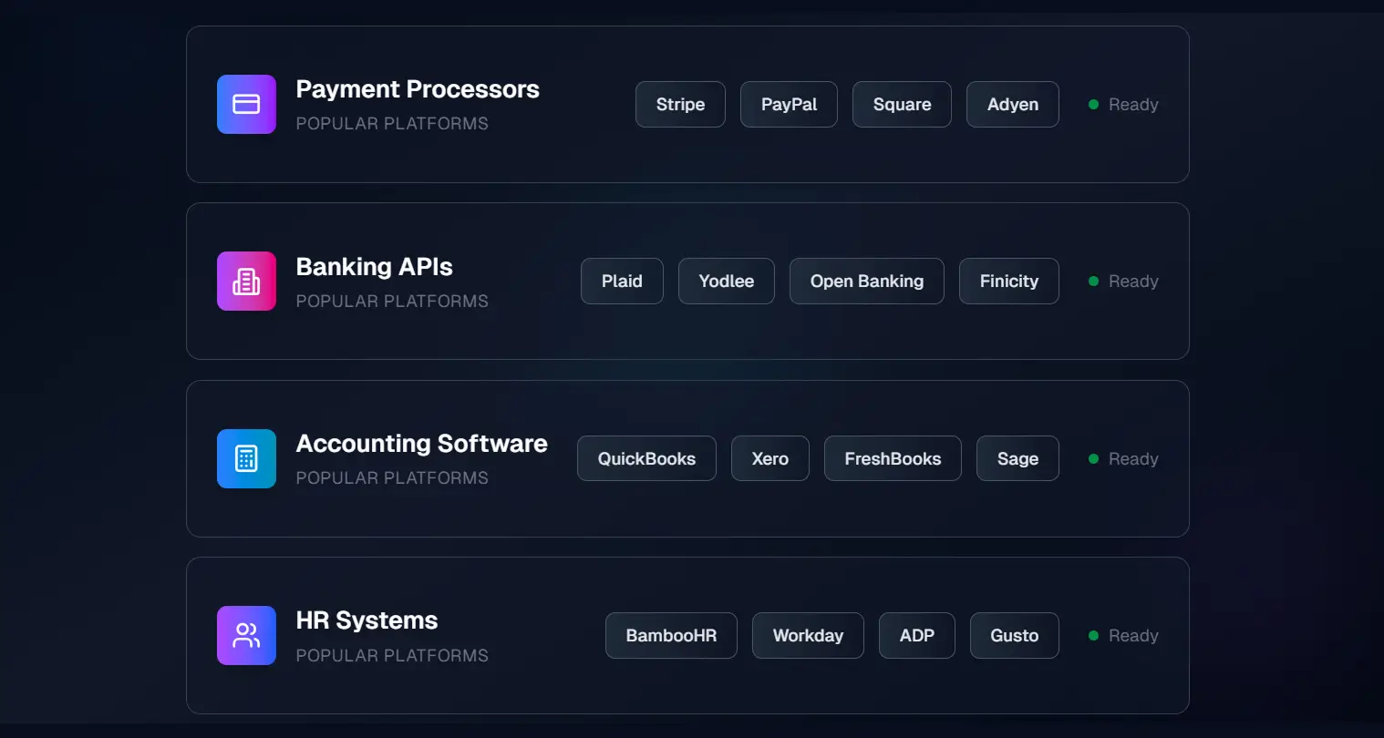1384x738 pixels.
Task: Click the green status dot in Accounting Software row
Action: pyautogui.click(x=1093, y=458)
